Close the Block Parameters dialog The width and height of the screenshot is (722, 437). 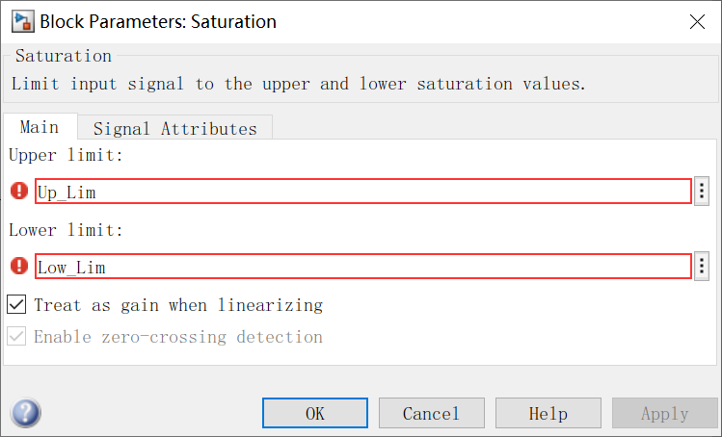697,21
